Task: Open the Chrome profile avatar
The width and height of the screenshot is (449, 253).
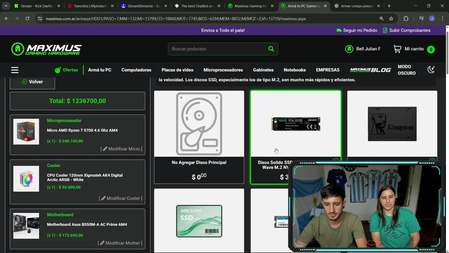Action: point(432,19)
